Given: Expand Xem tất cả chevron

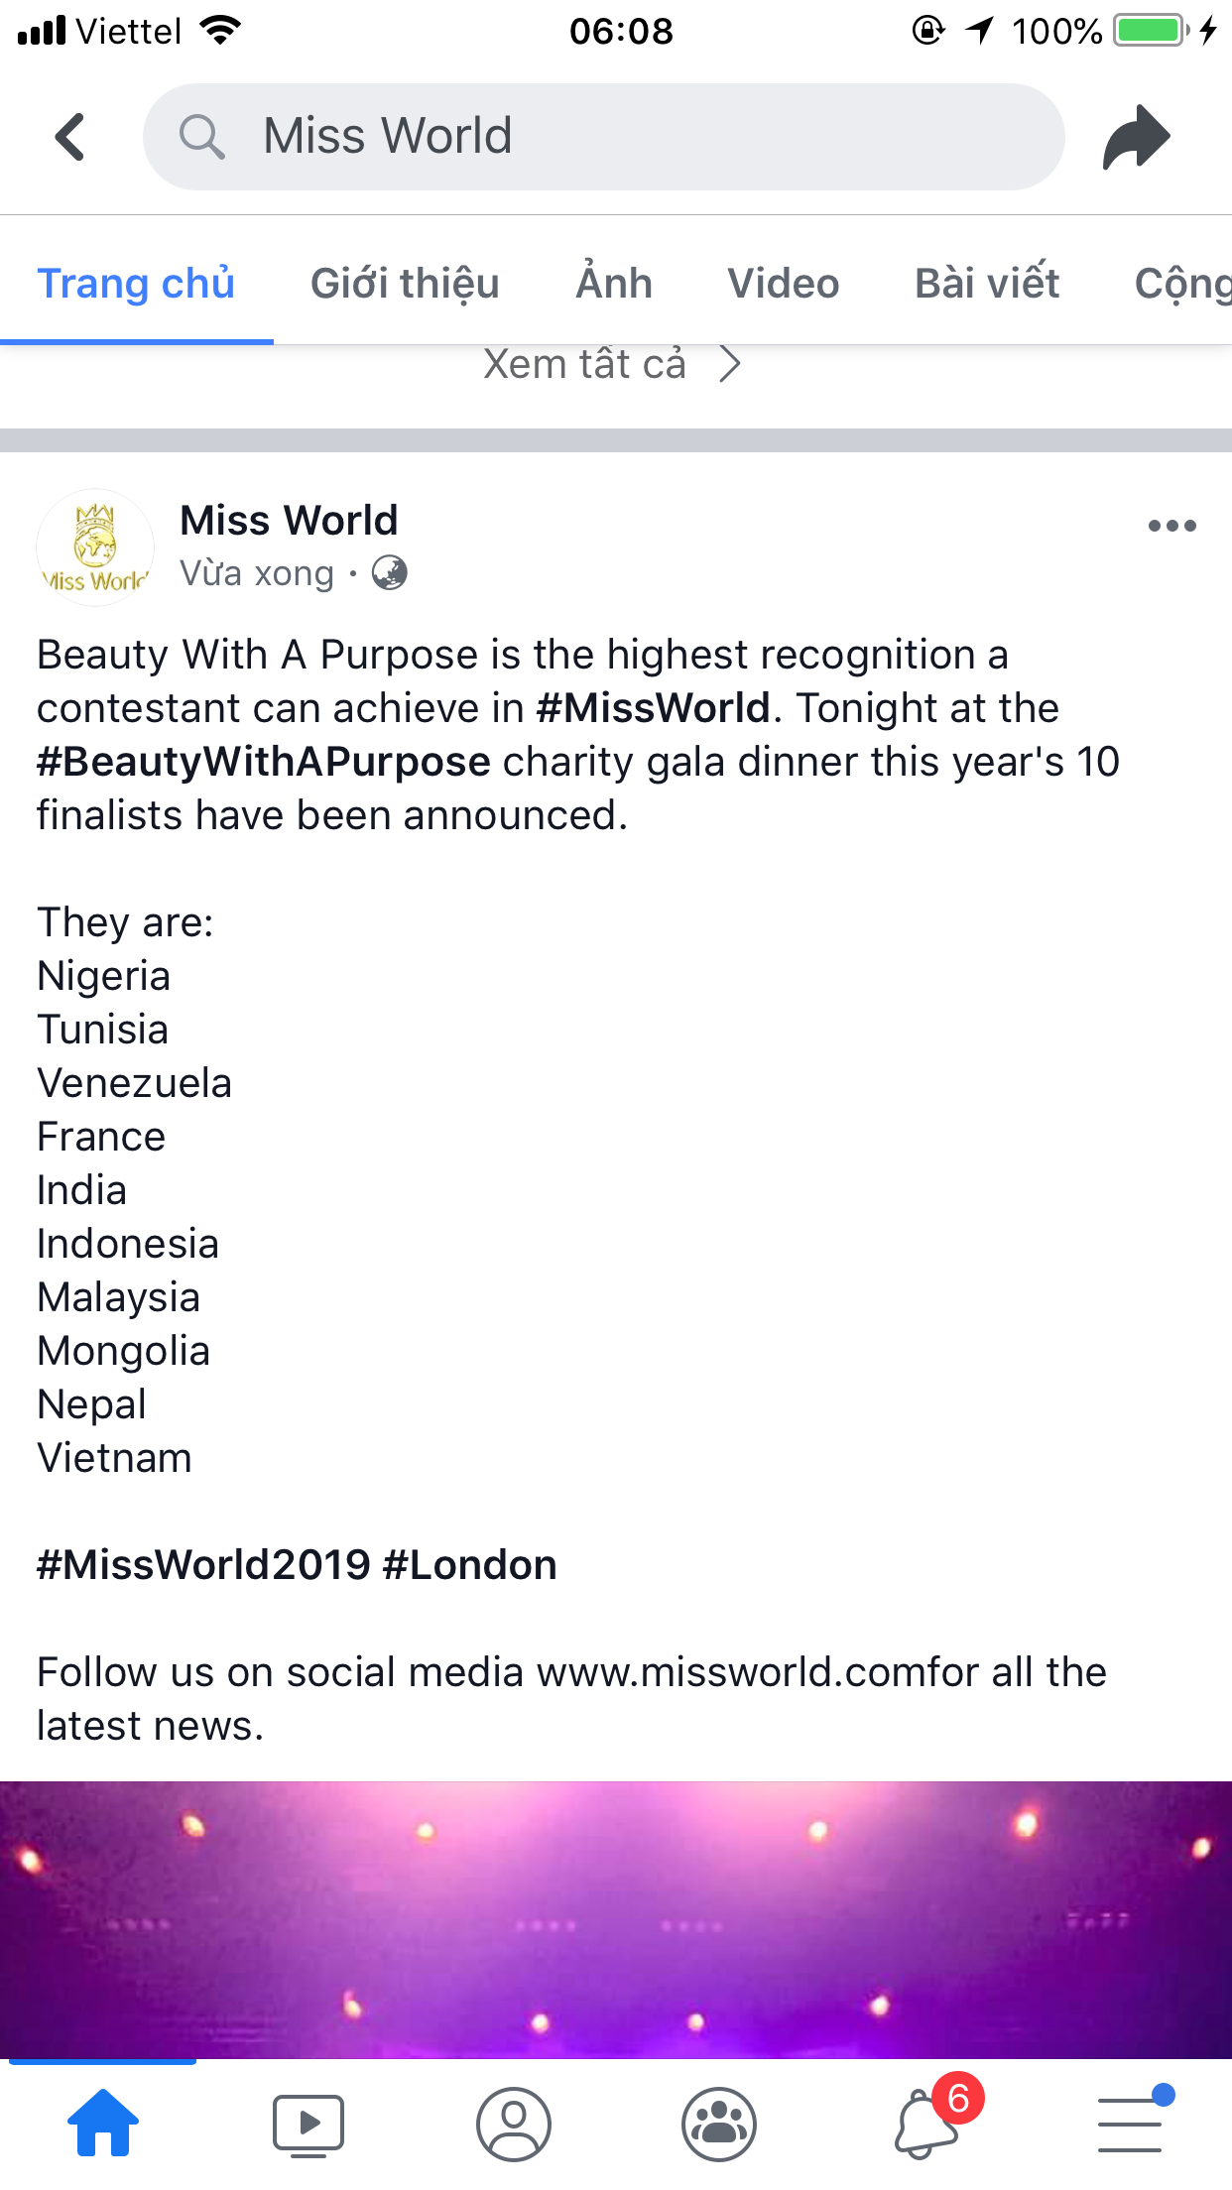Looking at the screenshot, I should (730, 364).
